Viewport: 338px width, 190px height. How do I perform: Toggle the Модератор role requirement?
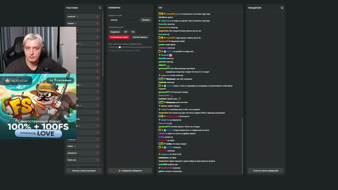(x=115, y=32)
